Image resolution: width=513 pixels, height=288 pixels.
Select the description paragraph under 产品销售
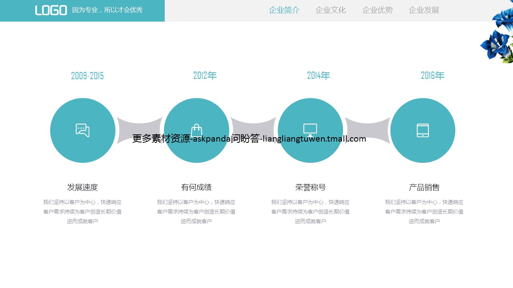point(424,212)
